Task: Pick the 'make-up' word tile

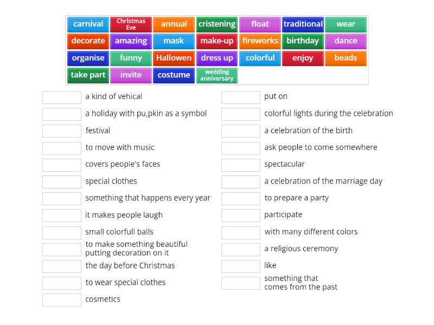Action: 216,41
